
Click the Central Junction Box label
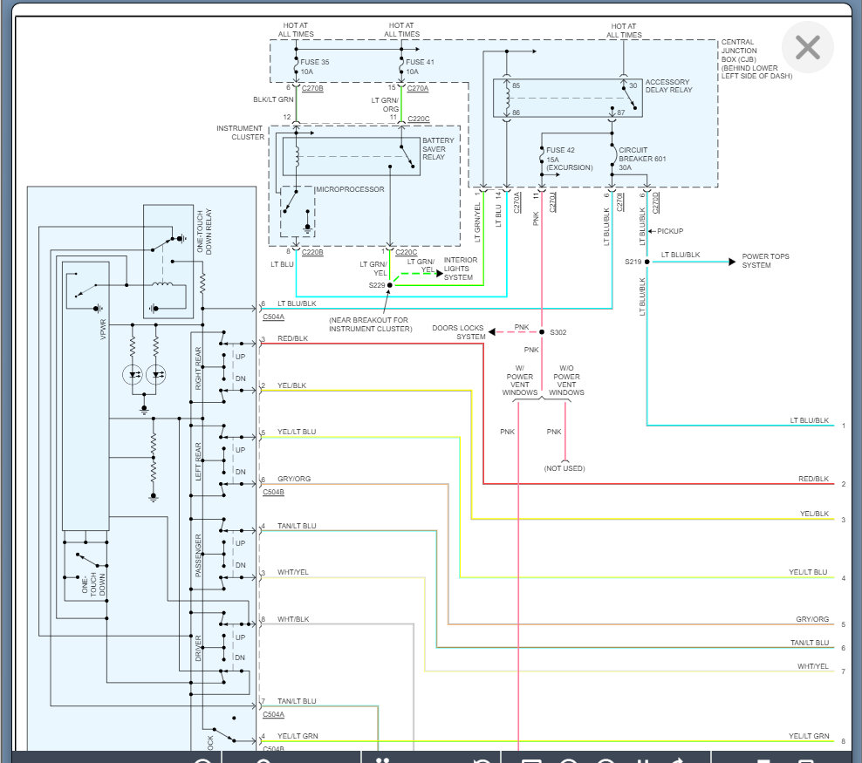coord(756,59)
